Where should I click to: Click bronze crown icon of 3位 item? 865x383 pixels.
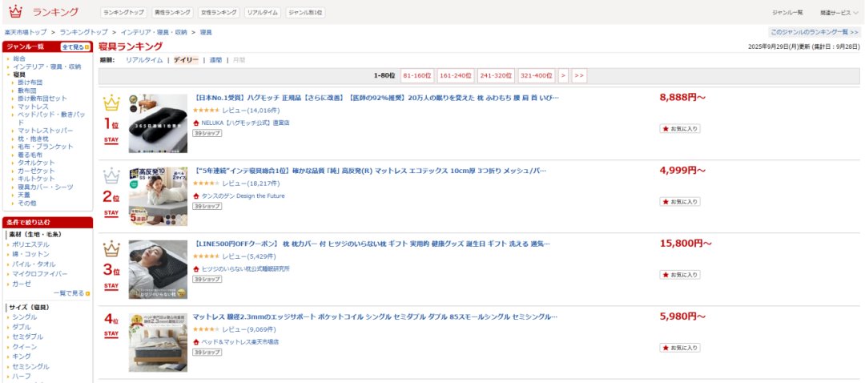tap(111, 249)
